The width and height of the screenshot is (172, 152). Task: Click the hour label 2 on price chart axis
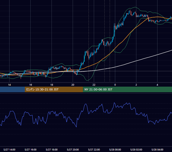[136, 85]
